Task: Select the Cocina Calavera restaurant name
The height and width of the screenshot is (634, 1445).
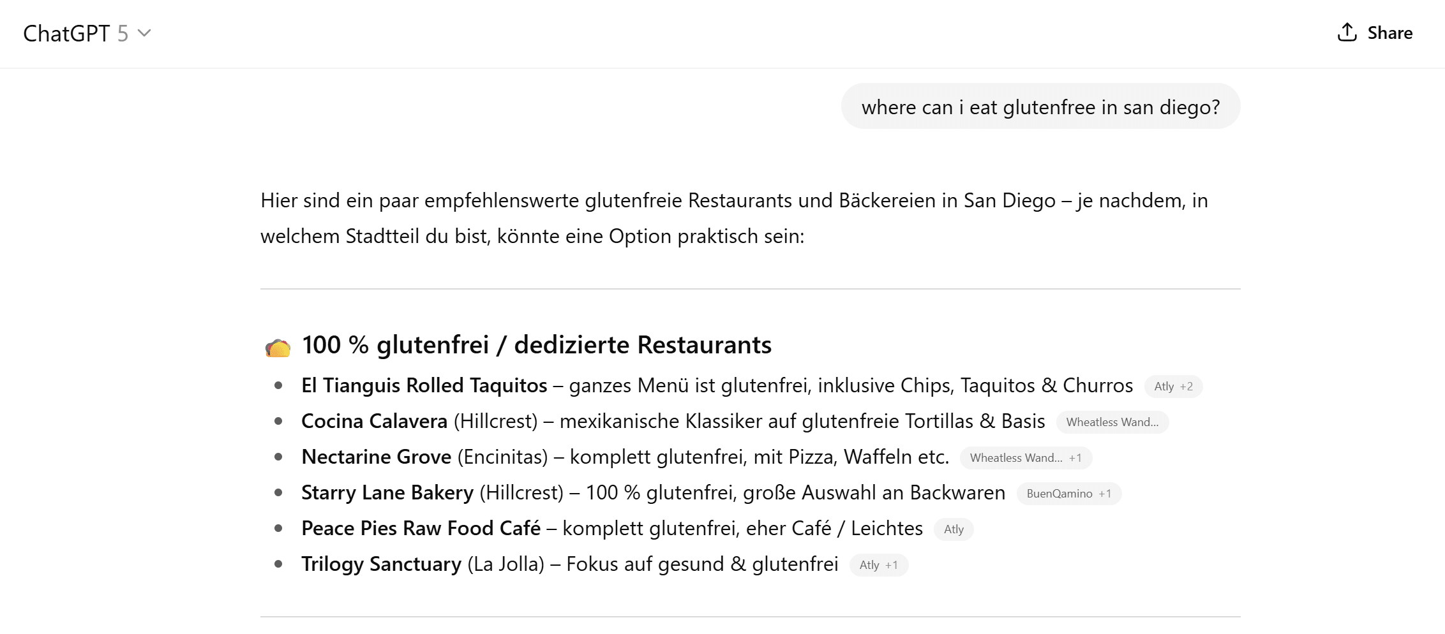Action: click(374, 422)
